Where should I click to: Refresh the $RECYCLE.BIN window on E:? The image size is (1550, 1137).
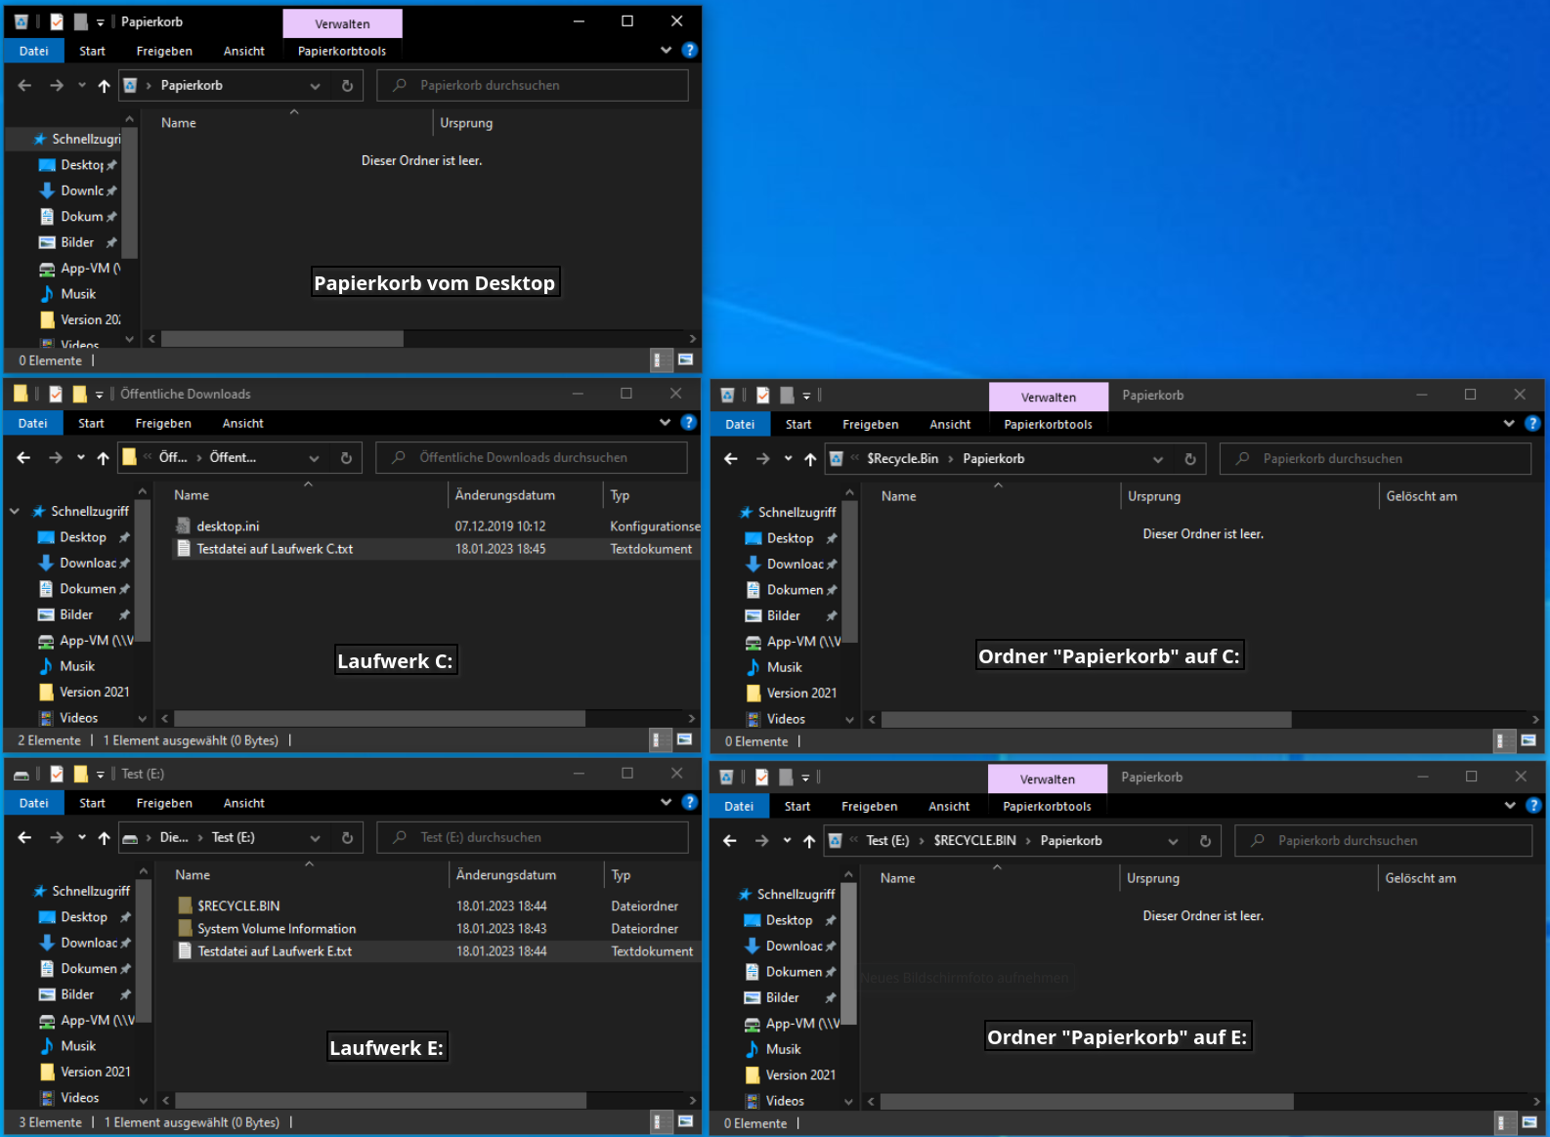click(x=1205, y=841)
